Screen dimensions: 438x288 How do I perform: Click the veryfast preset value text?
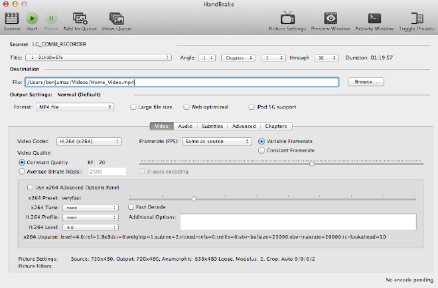pyautogui.click(x=71, y=198)
